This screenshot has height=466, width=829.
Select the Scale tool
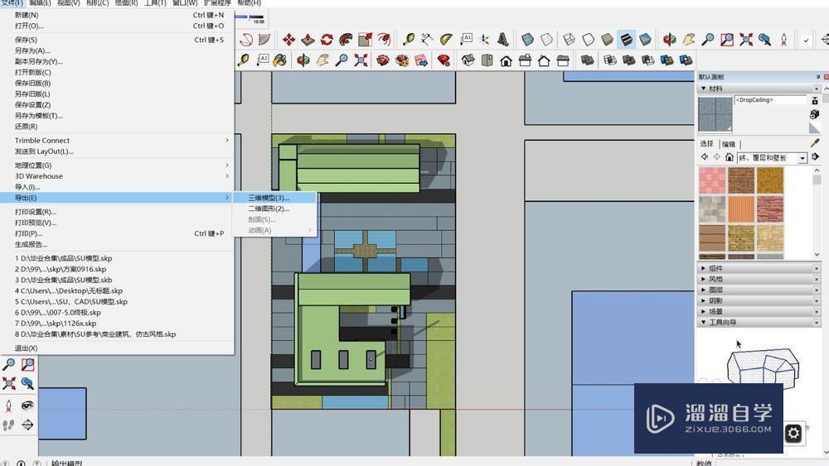pyautogui.click(x=365, y=40)
